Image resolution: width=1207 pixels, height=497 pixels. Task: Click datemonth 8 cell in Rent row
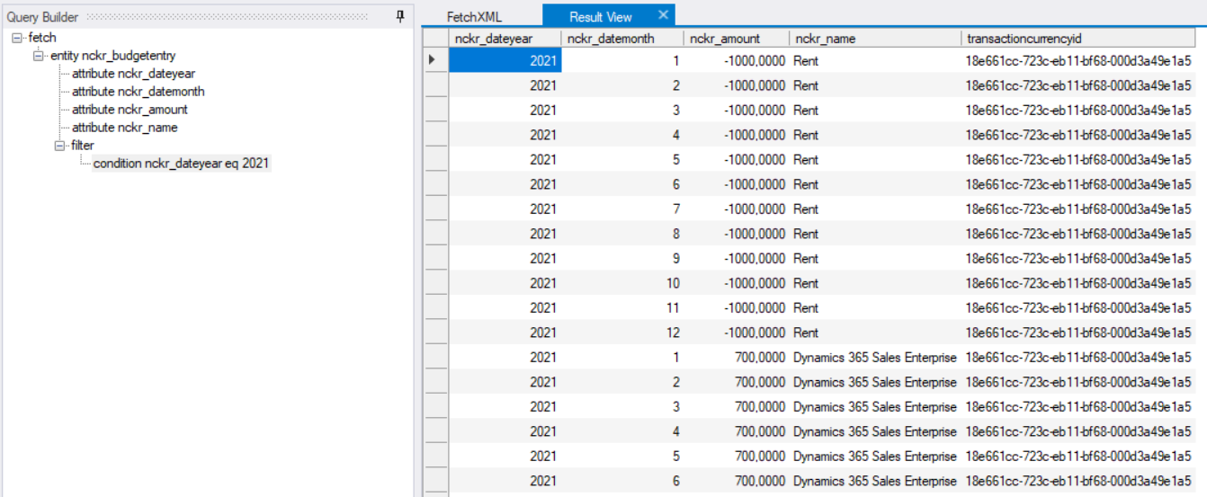pyautogui.click(x=622, y=234)
